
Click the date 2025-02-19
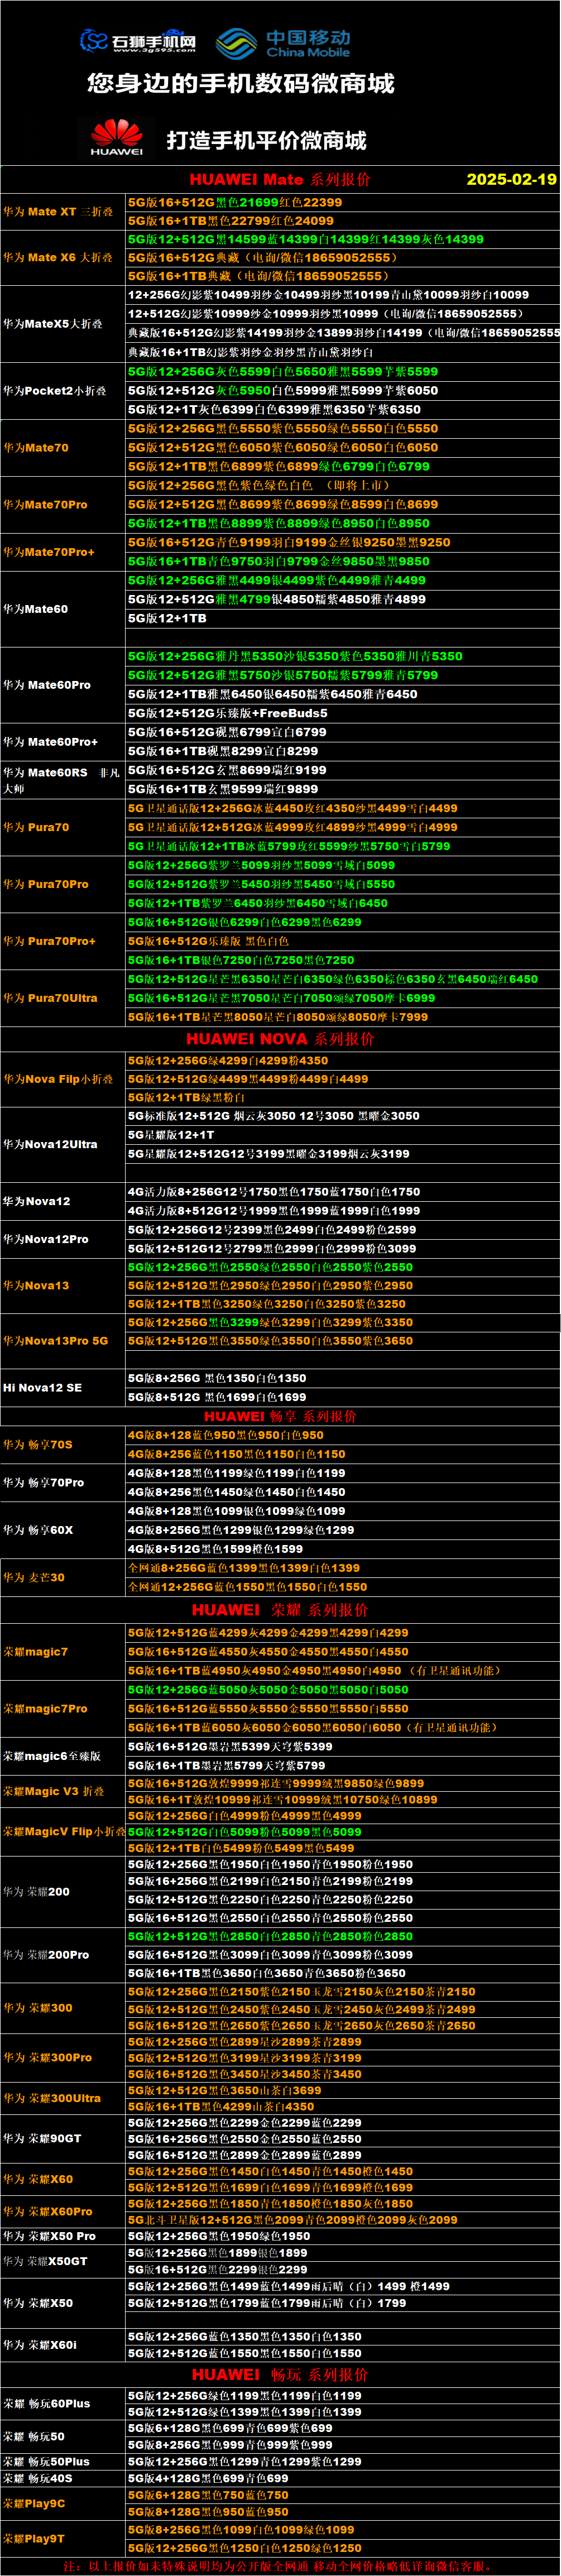pos(511,179)
